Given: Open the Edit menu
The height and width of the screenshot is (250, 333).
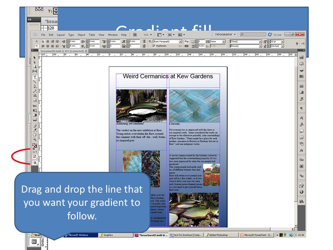Looking at the screenshot, I should click(x=51, y=35).
